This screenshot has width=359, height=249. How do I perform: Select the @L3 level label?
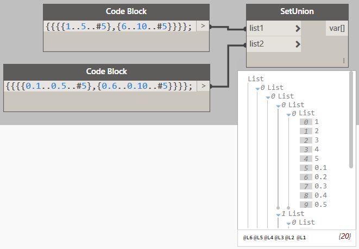tap(279, 238)
